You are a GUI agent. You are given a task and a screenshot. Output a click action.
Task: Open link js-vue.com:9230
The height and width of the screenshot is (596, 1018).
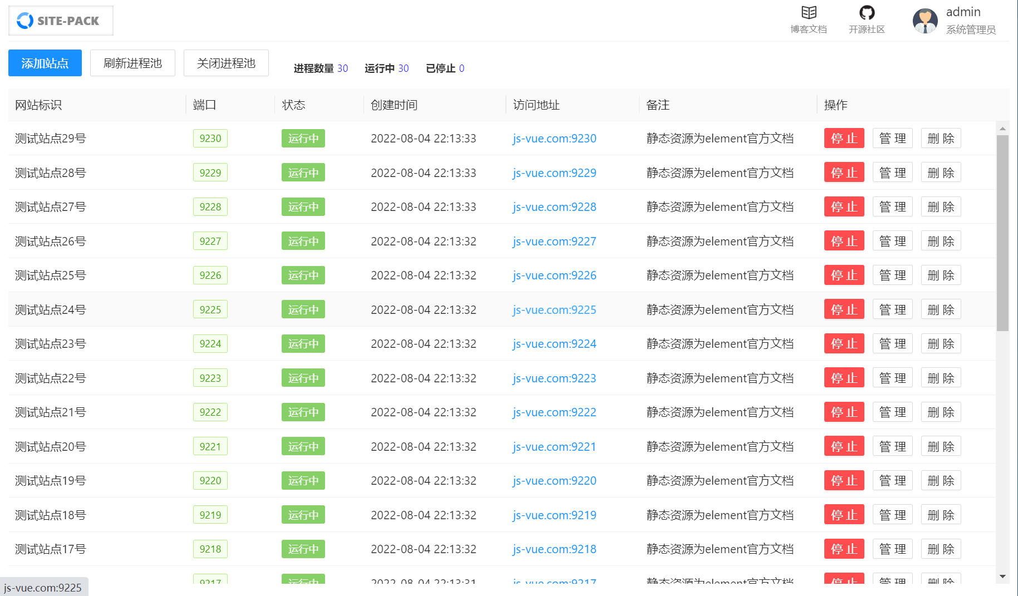554,139
